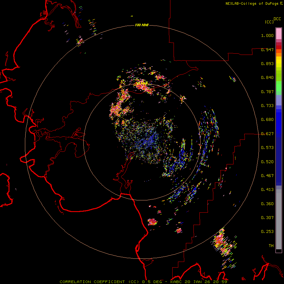Click the 0.413 color scale value

click(267, 190)
